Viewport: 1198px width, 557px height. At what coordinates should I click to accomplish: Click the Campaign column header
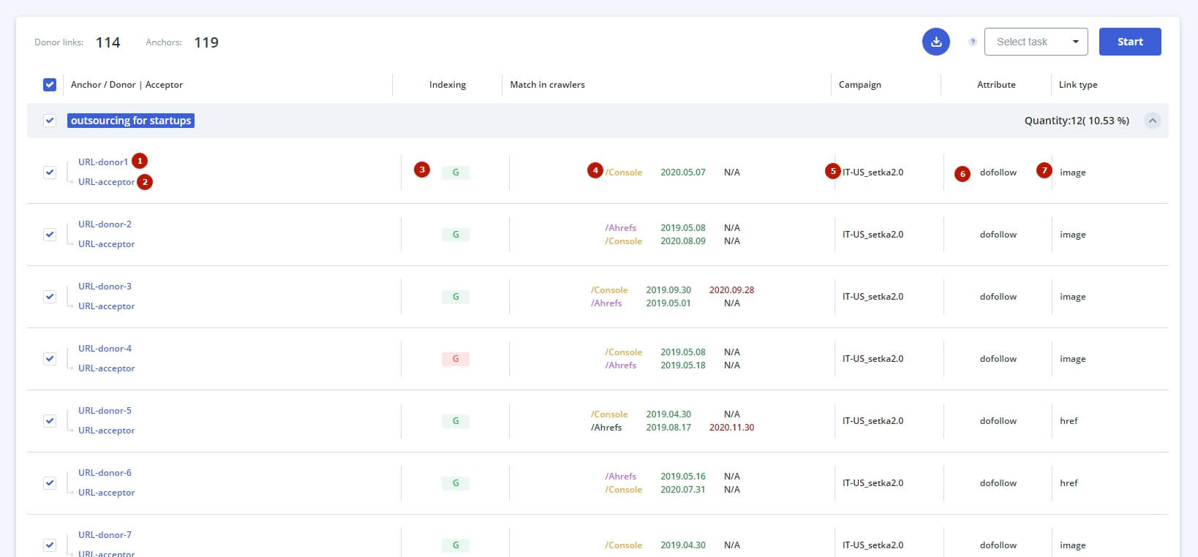coord(860,85)
